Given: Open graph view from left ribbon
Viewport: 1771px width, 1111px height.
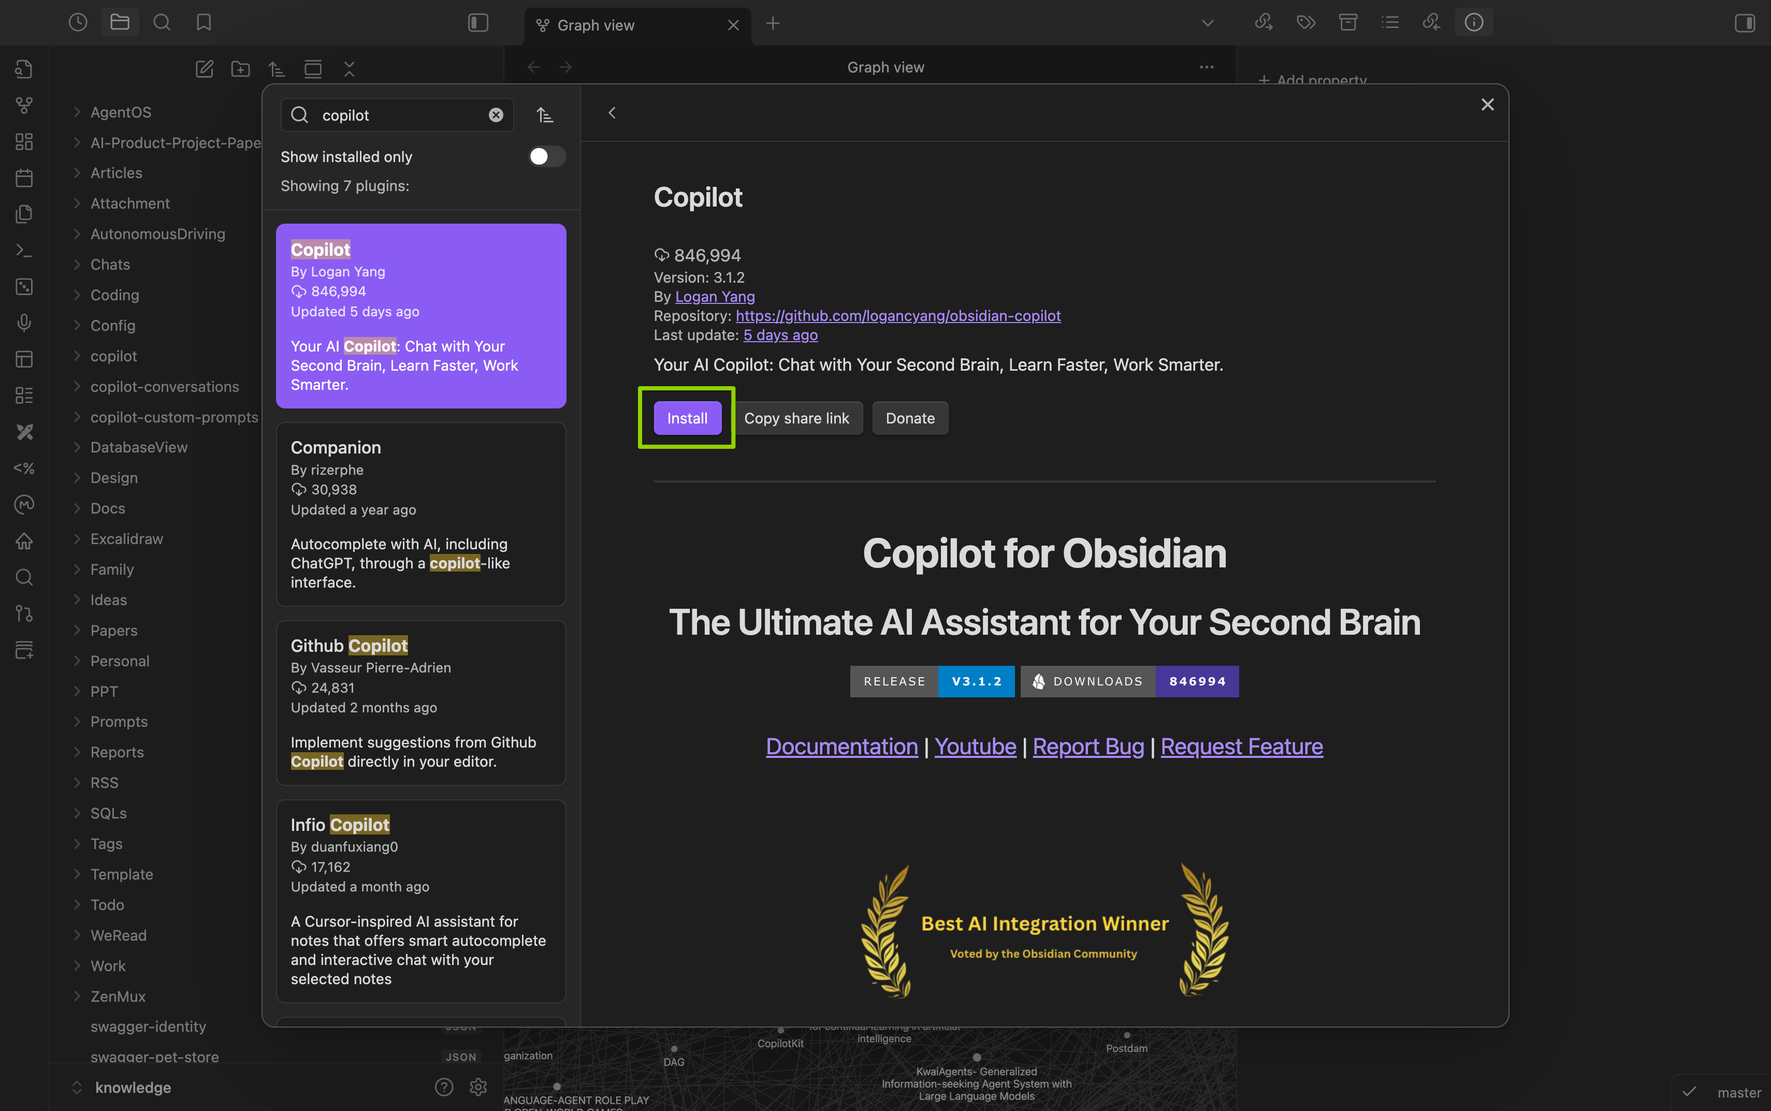Looking at the screenshot, I should point(24,106).
